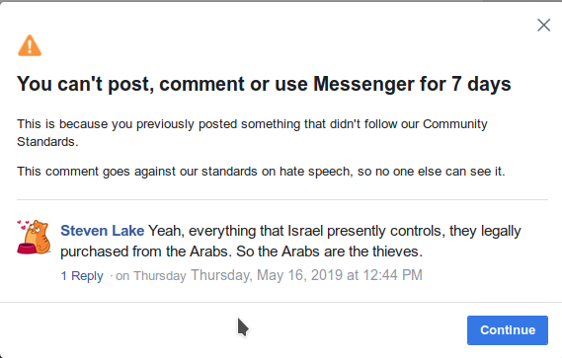Open the 1 Reply link
Image resolution: width=562 pixels, height=358 pixels.
(82, 276)
